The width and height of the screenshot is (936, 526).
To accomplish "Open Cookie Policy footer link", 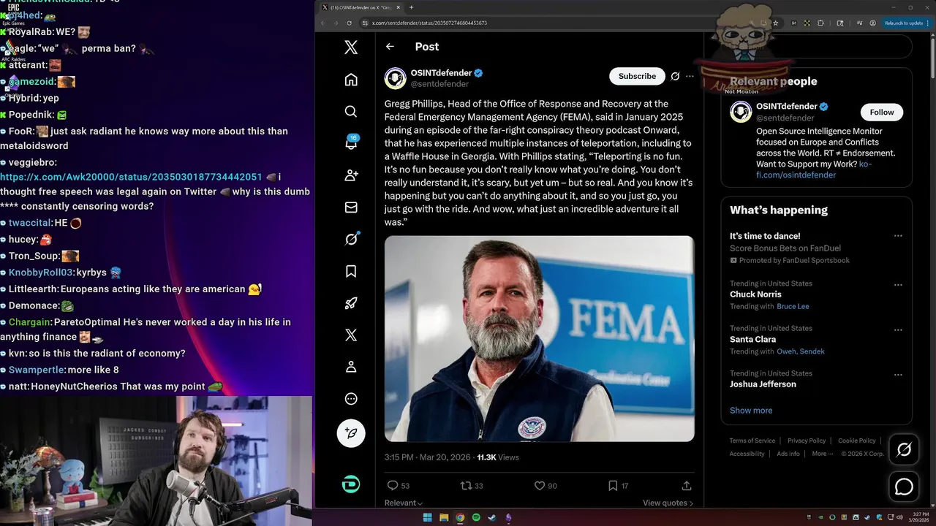I will coord(857,441).
